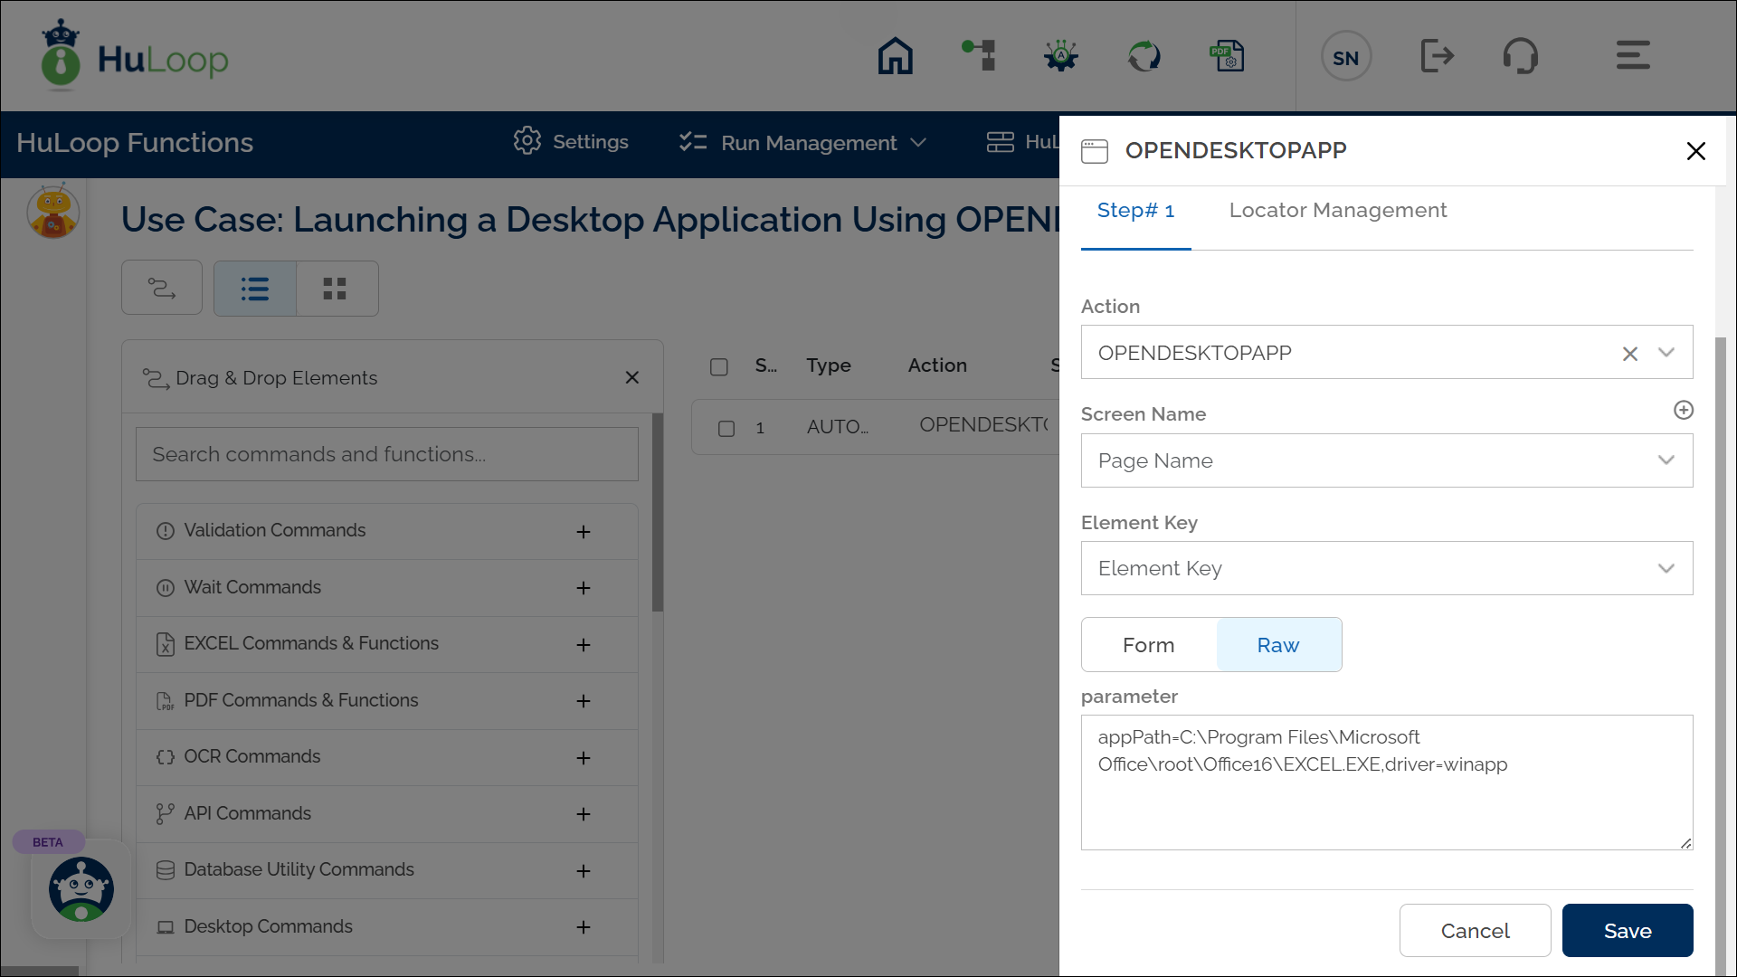Check the step 1 row checkbox
This screenshot has height=977, width=1737.
click(726, 428)
